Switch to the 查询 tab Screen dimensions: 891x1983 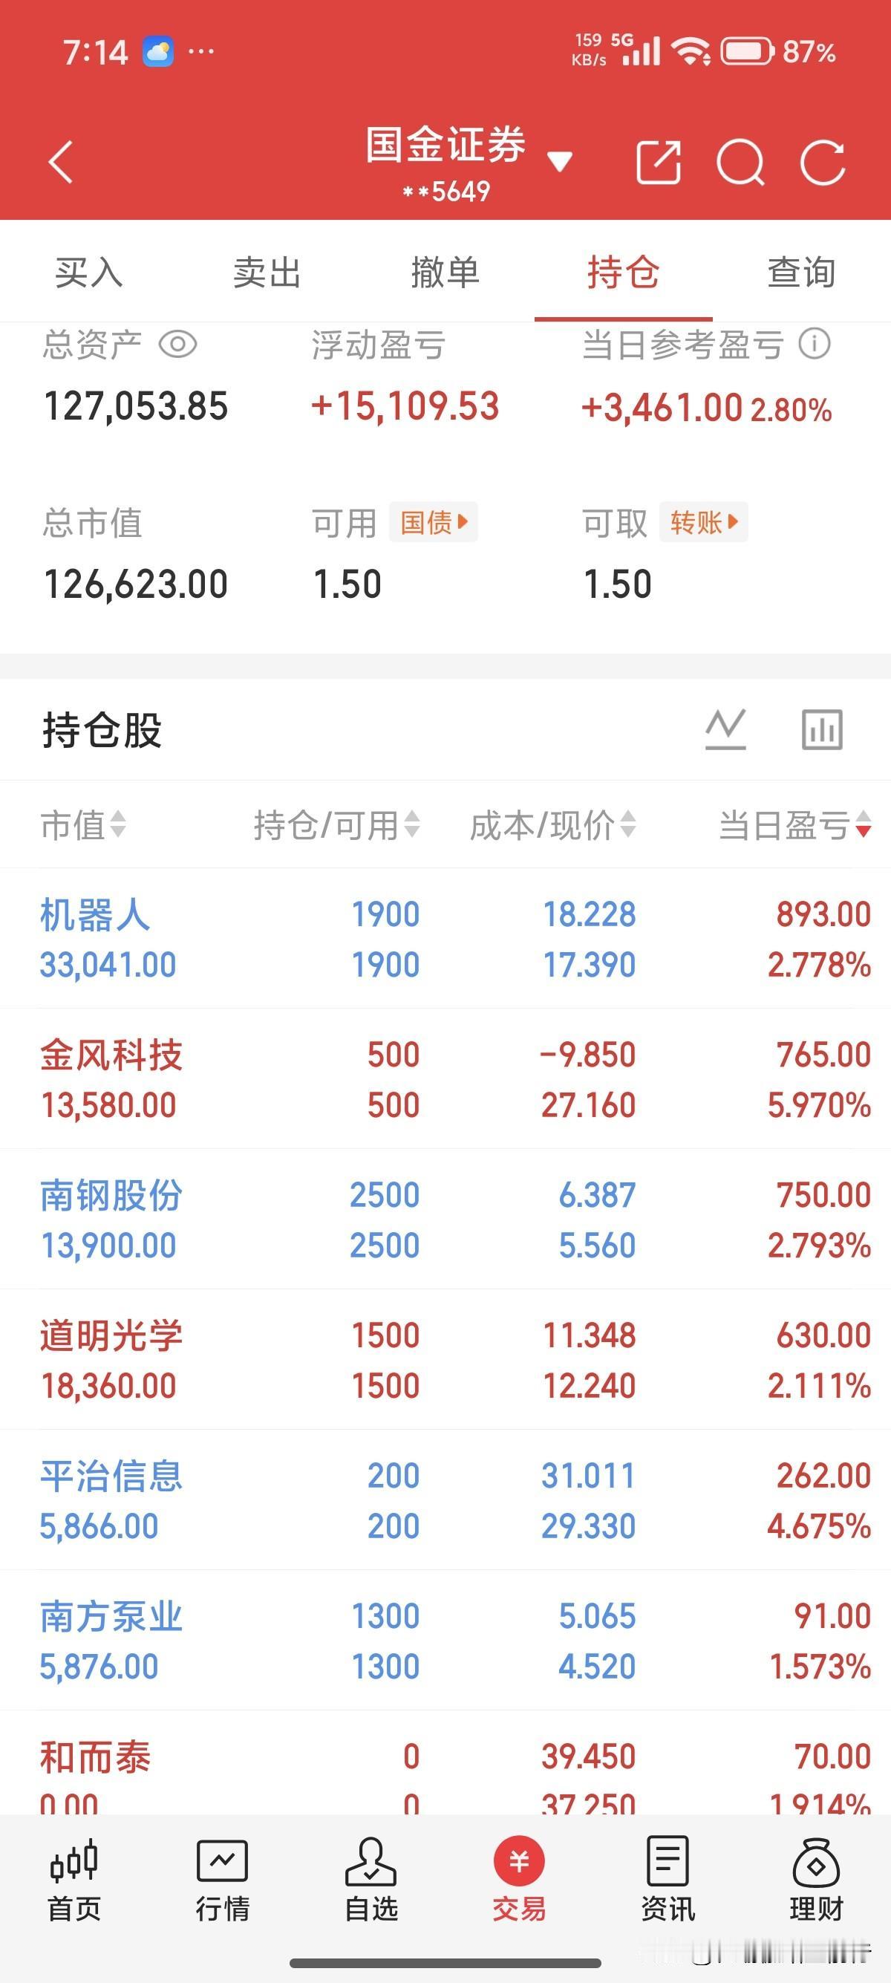(801, 273)
